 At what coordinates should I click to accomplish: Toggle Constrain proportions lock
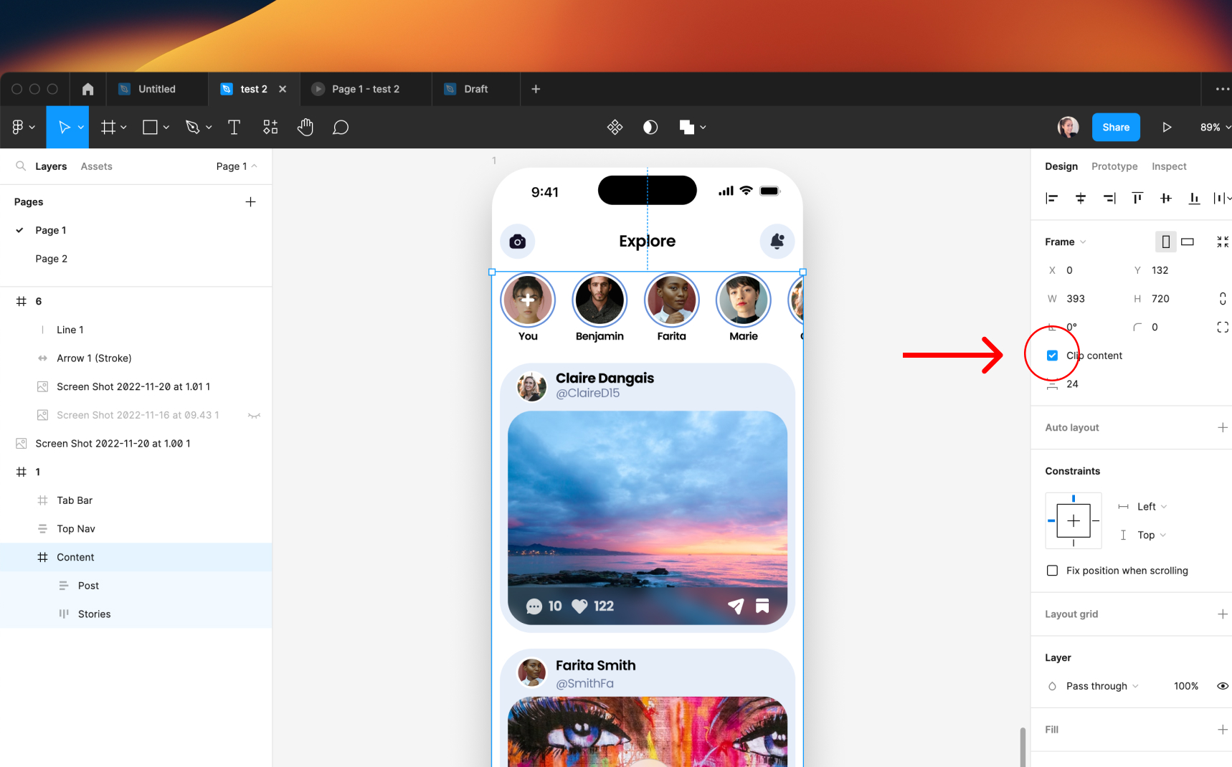[x=1223, y=298]
